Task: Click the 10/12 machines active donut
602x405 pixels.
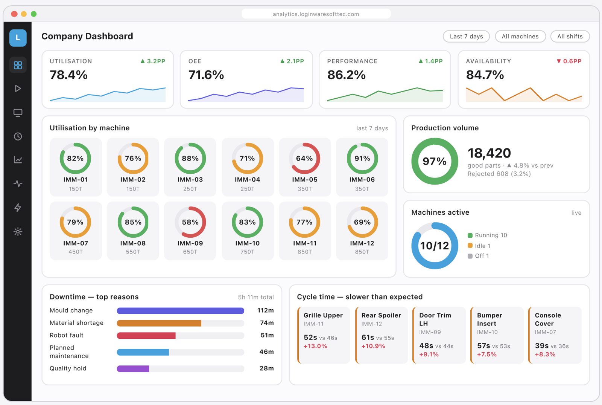Action: click(435, 246)
